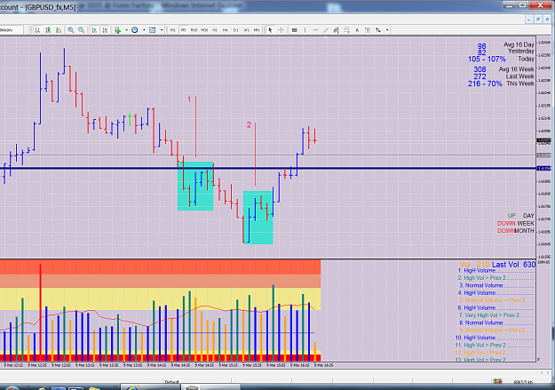Expand the arrows tool dropdown
Image resolution: width=555 pixels, height=390 pixels.
tap(387, 30)
